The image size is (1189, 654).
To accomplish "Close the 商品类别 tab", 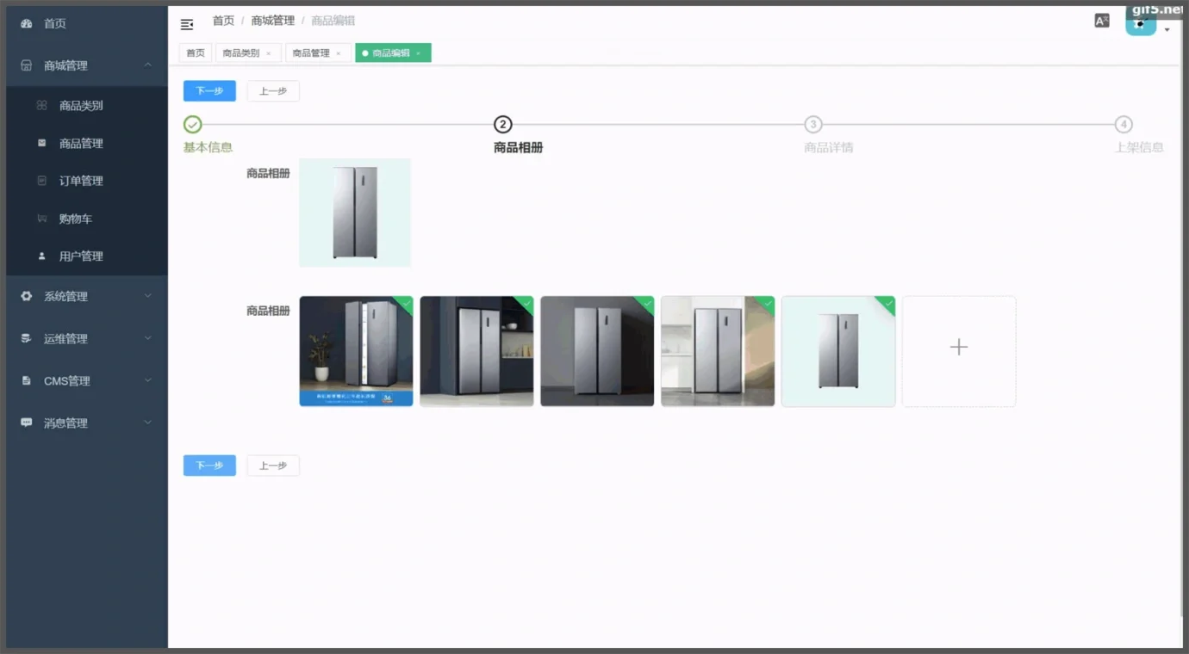I will pos(269,53).
